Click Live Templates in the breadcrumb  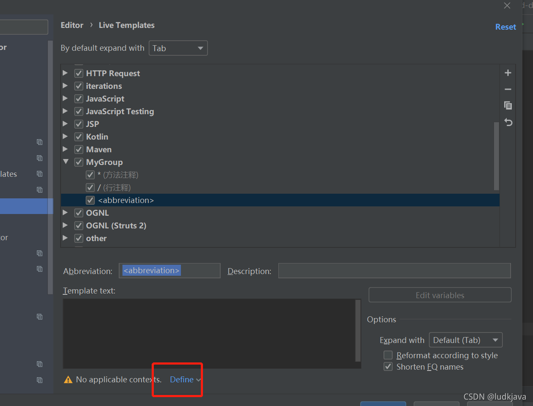[x=127, y=25]
